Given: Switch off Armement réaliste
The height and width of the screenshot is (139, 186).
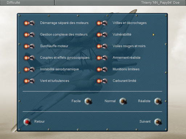Looking at the screenshot, I should (102, 58).
